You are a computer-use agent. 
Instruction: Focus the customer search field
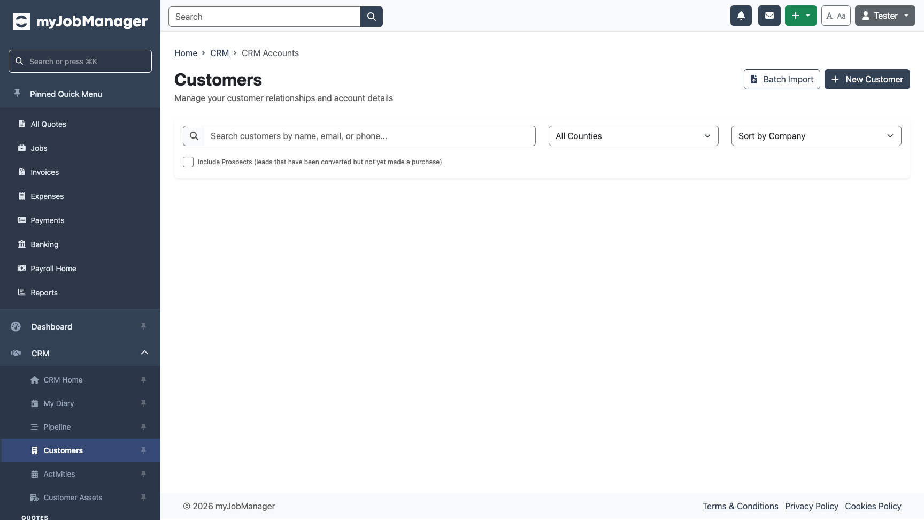coord(369,136)
